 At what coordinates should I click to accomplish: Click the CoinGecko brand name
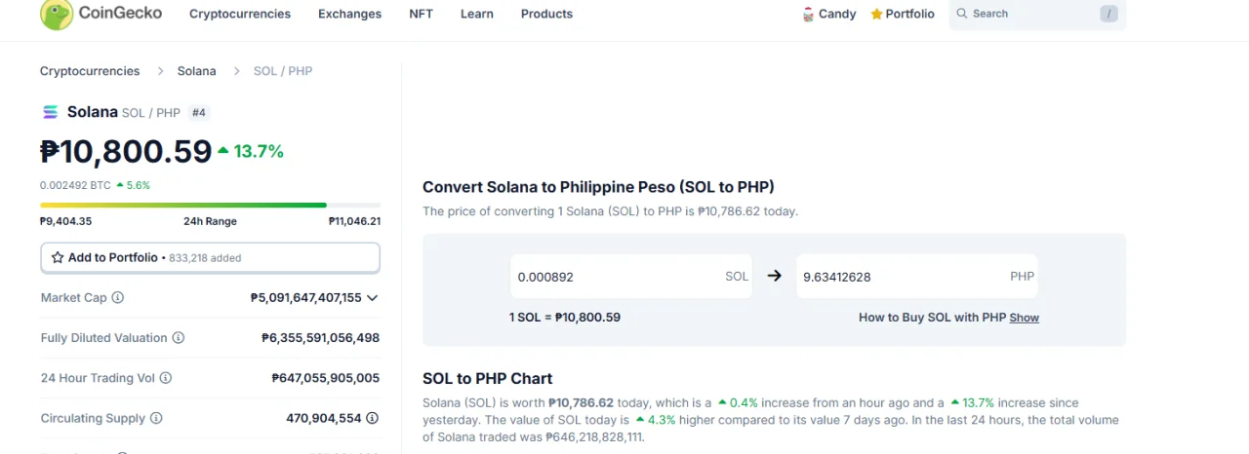(120, 14)
